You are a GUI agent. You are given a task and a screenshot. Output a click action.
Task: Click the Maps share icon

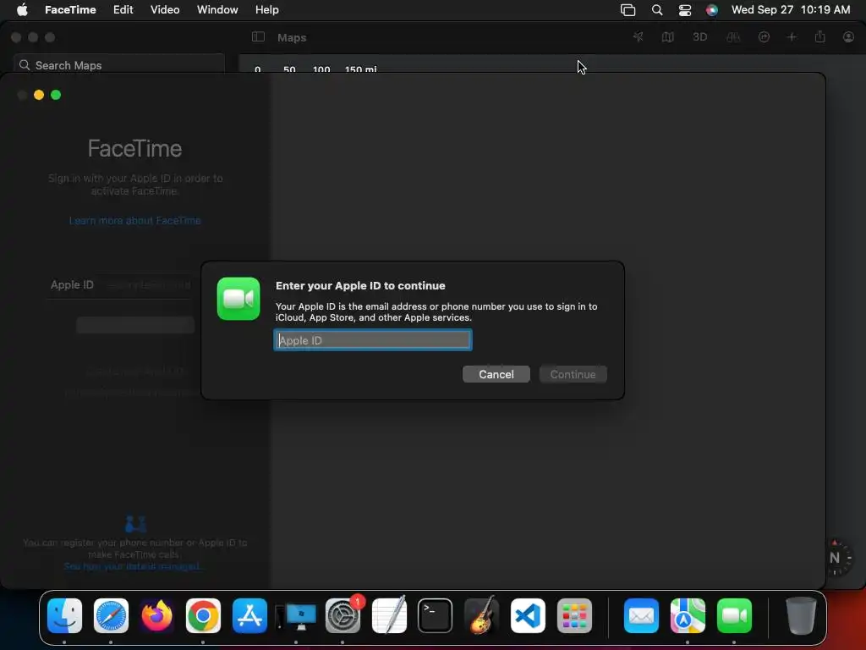[820, 37]
